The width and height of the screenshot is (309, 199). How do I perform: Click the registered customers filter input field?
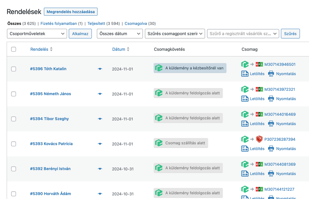(x=243, y=33)
